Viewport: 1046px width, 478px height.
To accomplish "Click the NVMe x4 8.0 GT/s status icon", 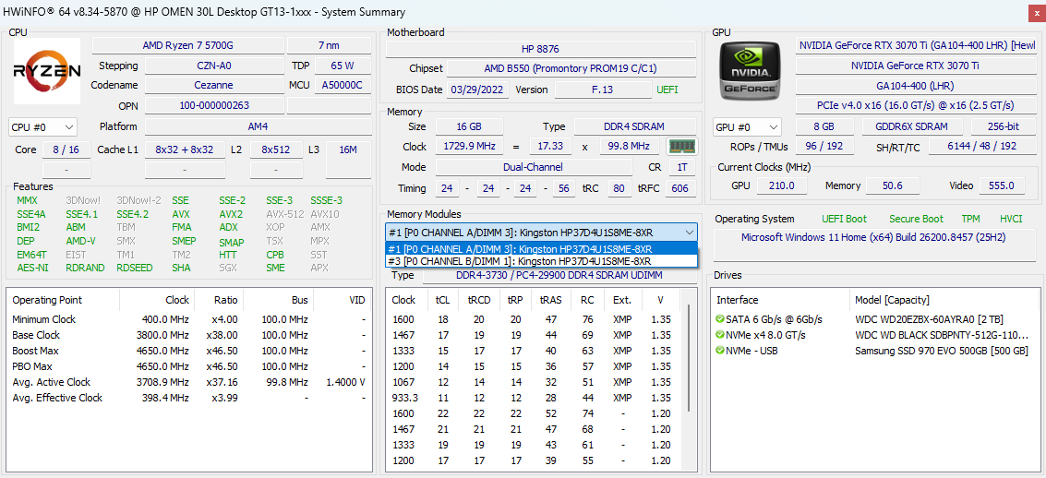I will (720, 335).
